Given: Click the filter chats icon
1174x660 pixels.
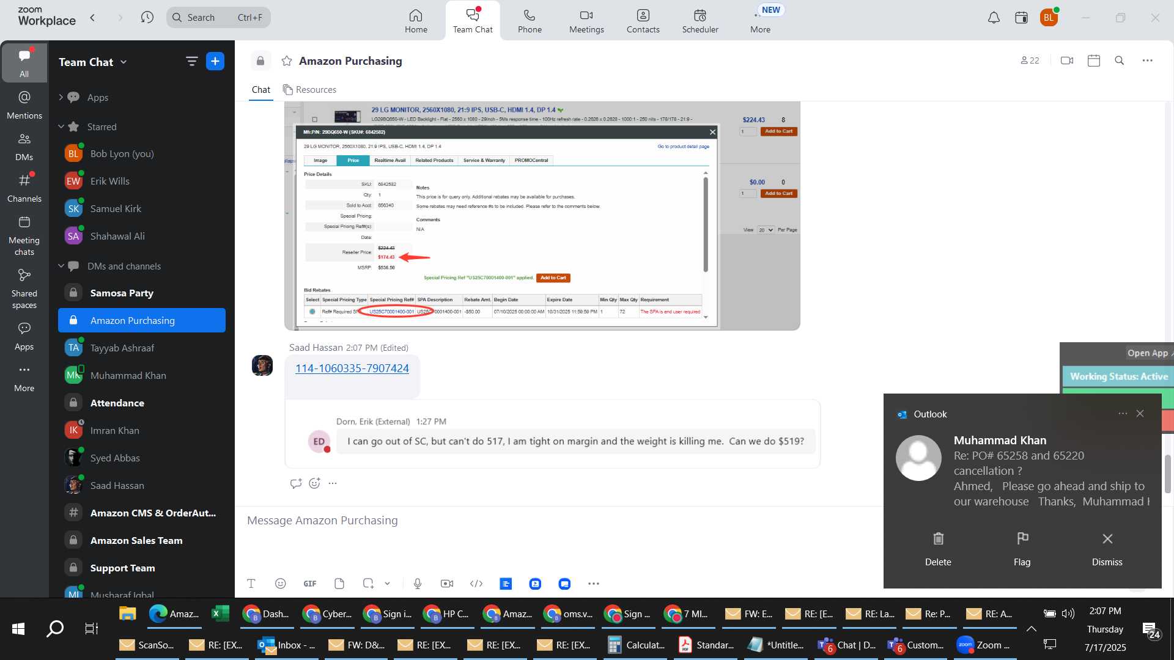Looking at the screenshot, I should 191,61.
